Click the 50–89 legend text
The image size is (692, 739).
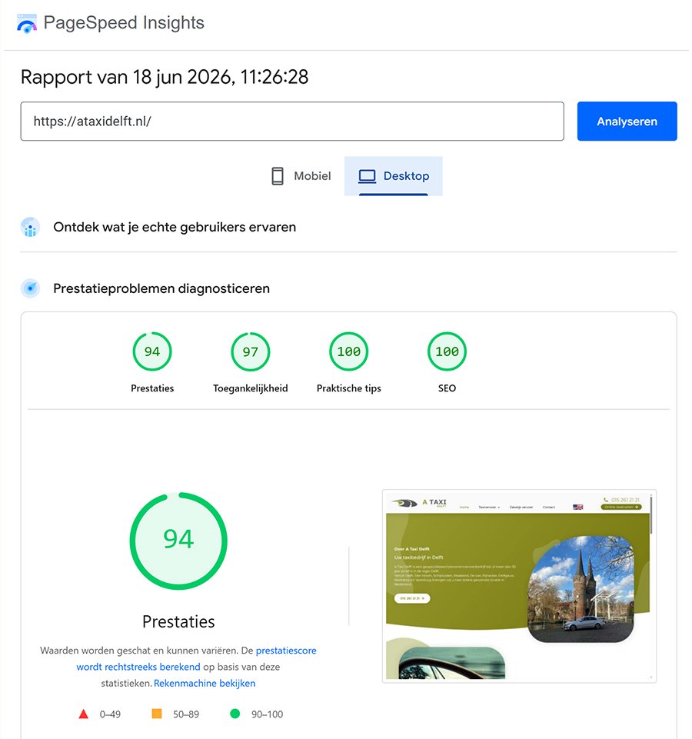pyautogui.click(x=186, y=714)
